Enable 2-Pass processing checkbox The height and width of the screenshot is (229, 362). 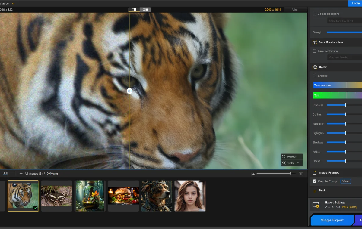pyautogui.click(x=315, y=14)
